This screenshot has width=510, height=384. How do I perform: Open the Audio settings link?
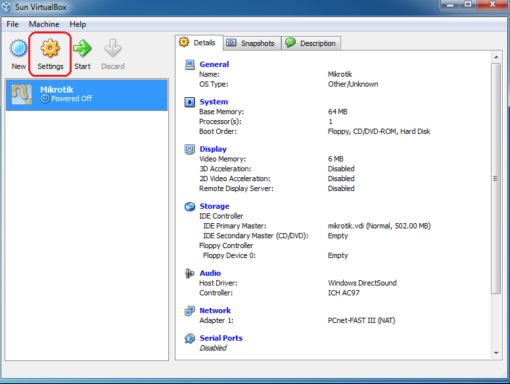click(x=210, y=273)
